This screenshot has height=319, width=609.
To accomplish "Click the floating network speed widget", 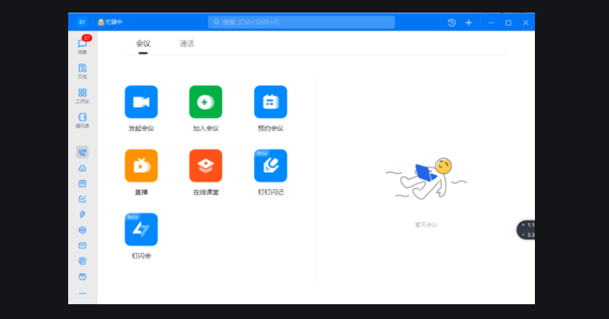I will (526, 229).
